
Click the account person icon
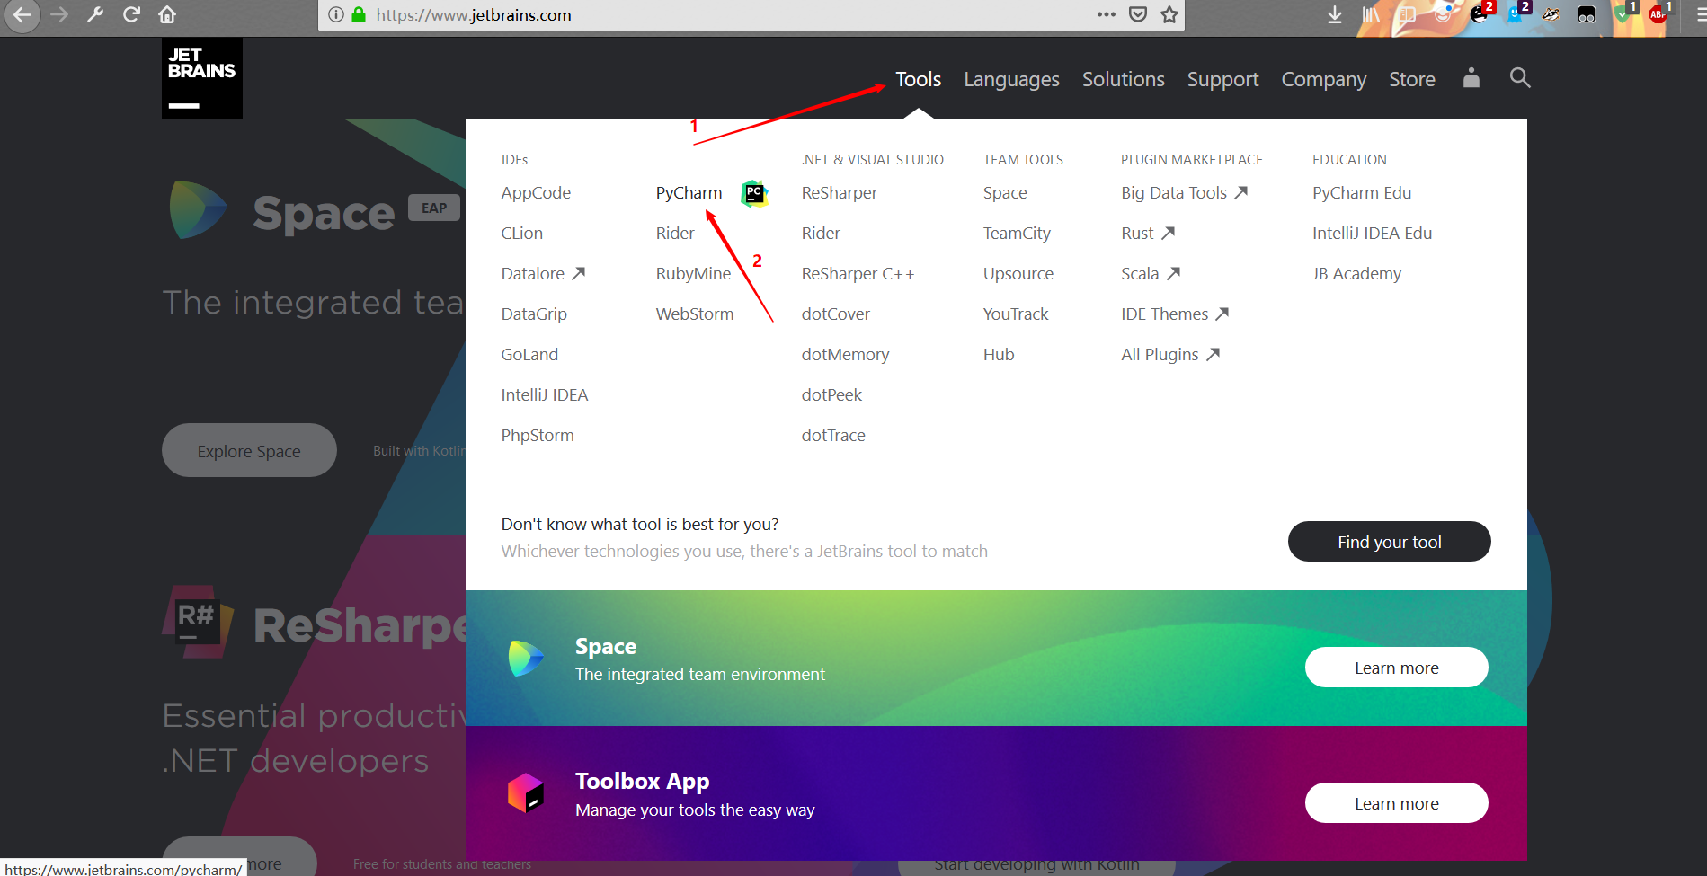click(1471, 78)
